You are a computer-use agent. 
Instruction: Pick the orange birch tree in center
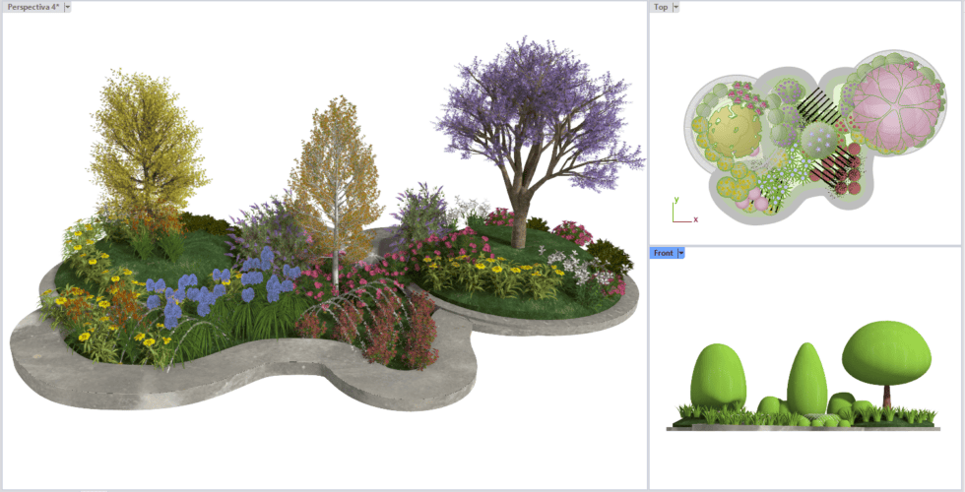pos(335,172)
